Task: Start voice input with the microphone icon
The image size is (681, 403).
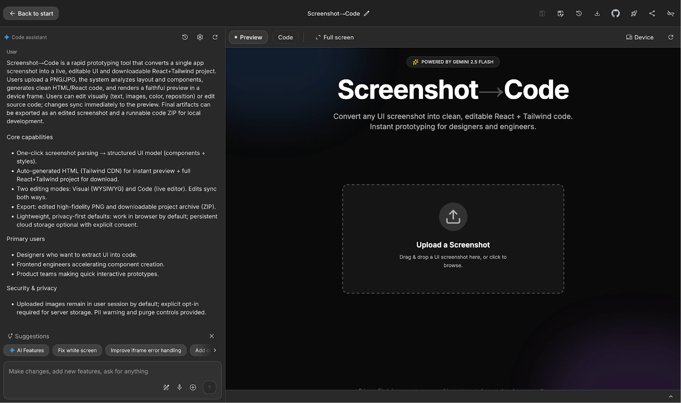Action: tap(179, 387)
